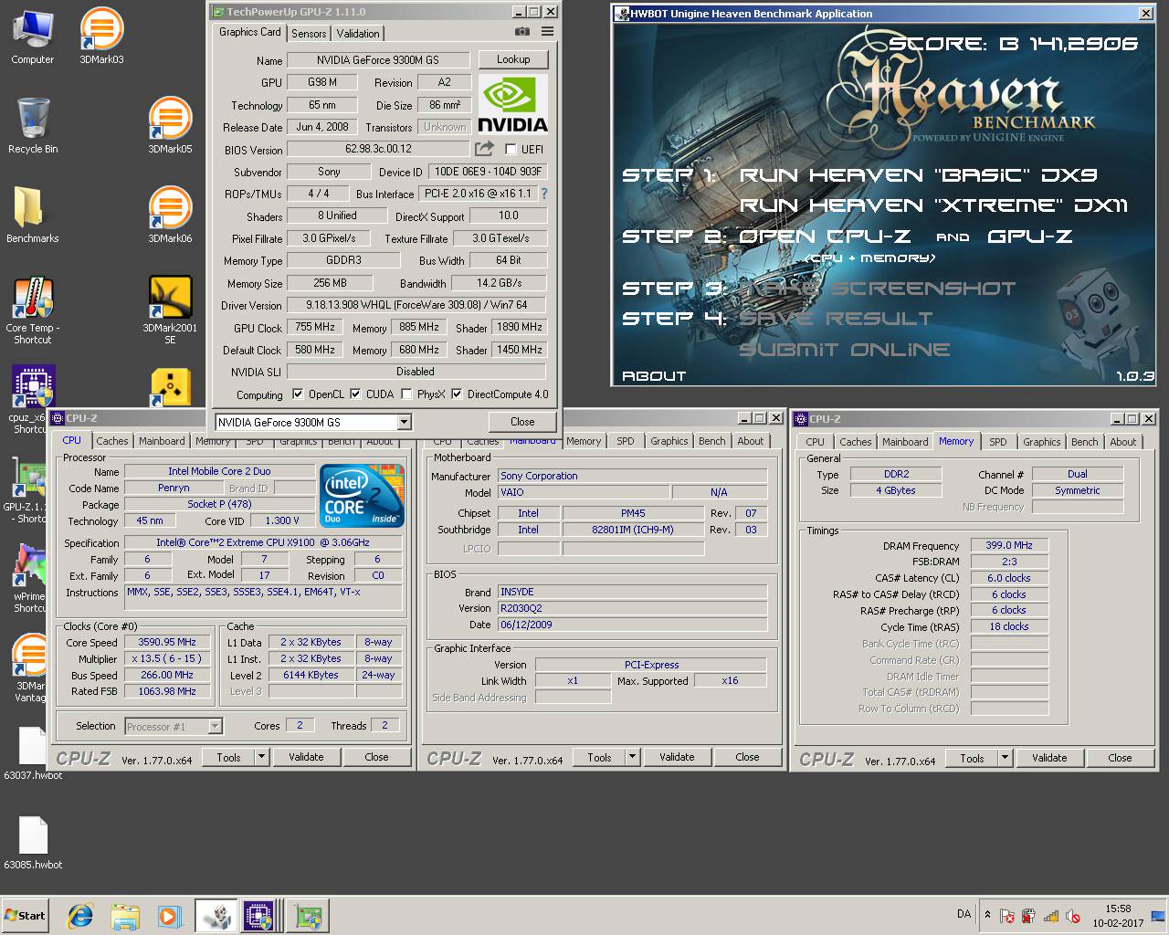Select the 3DMark2001 SE icon
This screenshot has width=1169, height=935.
pos(170,310)
